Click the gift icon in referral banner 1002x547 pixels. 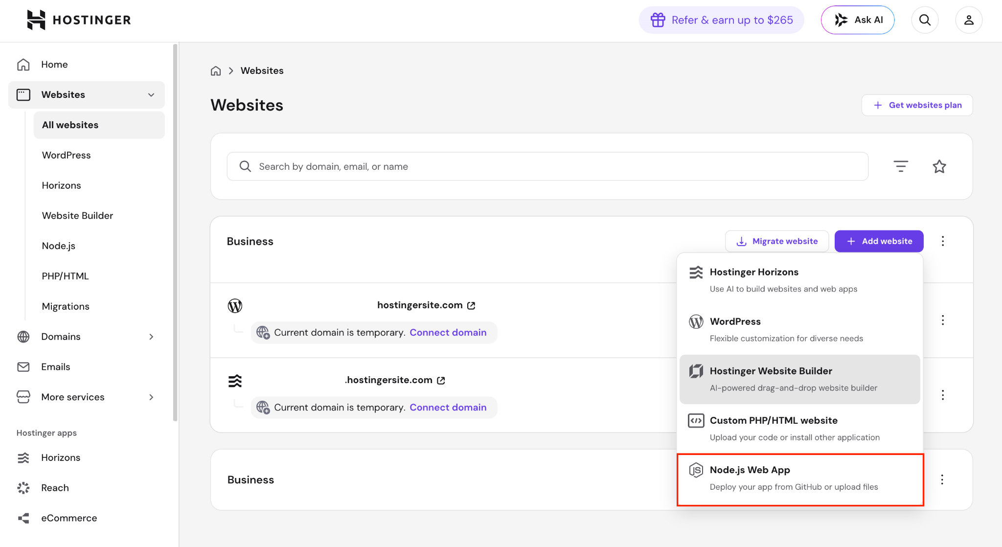pyautogui.click(x=658, y=20)
